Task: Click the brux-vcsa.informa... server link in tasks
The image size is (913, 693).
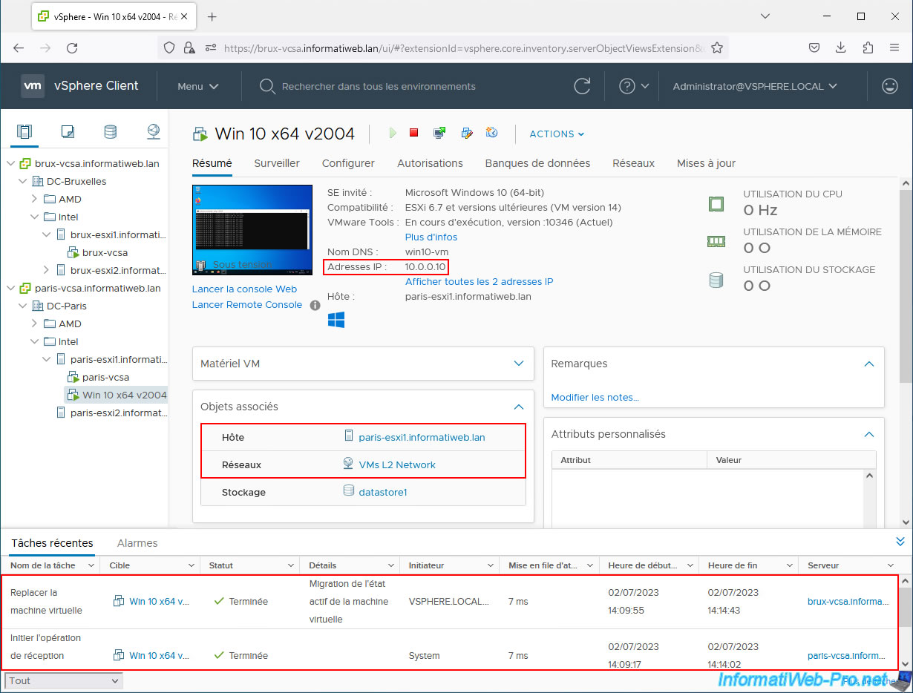Action: click(x=848, y=602)
